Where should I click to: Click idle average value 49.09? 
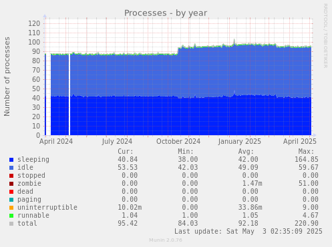point(248,168)
